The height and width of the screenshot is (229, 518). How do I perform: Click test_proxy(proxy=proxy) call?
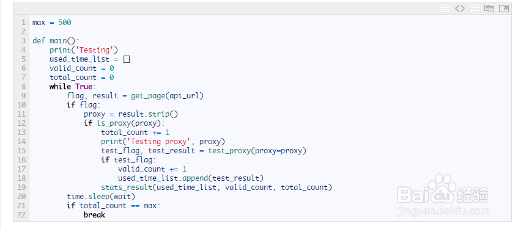coord(257,151)
